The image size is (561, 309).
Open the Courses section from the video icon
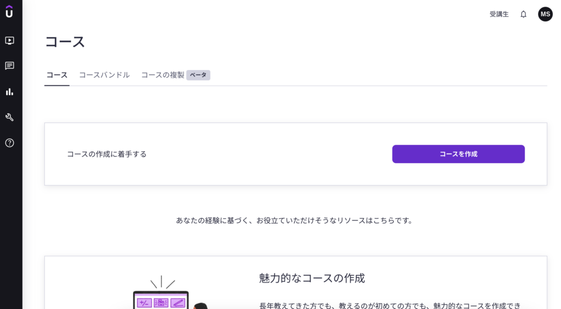coord(9,40)
